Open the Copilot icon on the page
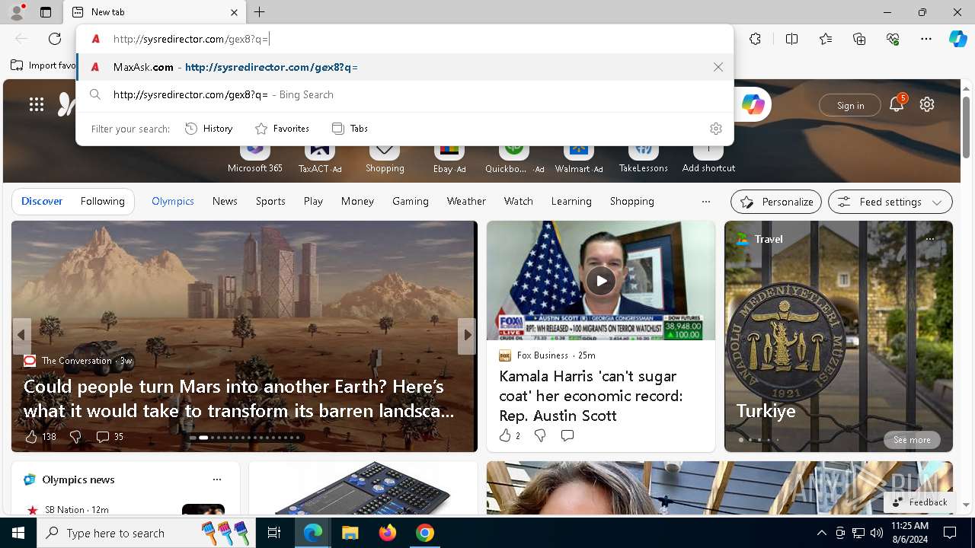Screen dimensions: 975x548 (x=753, y=105)
